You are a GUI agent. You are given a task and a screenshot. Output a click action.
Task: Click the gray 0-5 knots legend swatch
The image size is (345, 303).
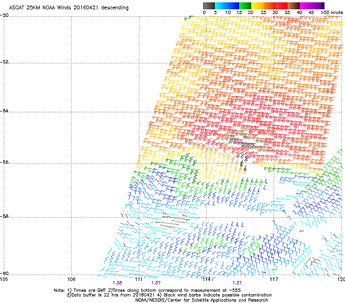(209, 6)
